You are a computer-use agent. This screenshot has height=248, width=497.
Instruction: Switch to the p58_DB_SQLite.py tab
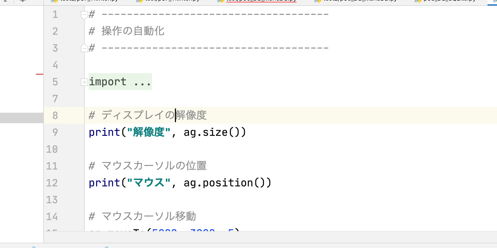449,1
